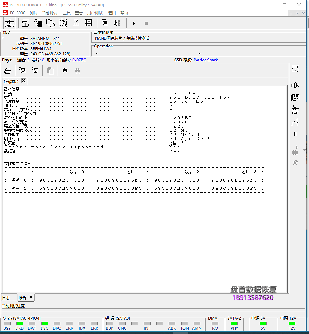Open the 窗口 menu
This screenshot has width=309, height=334.
(112, 13)
